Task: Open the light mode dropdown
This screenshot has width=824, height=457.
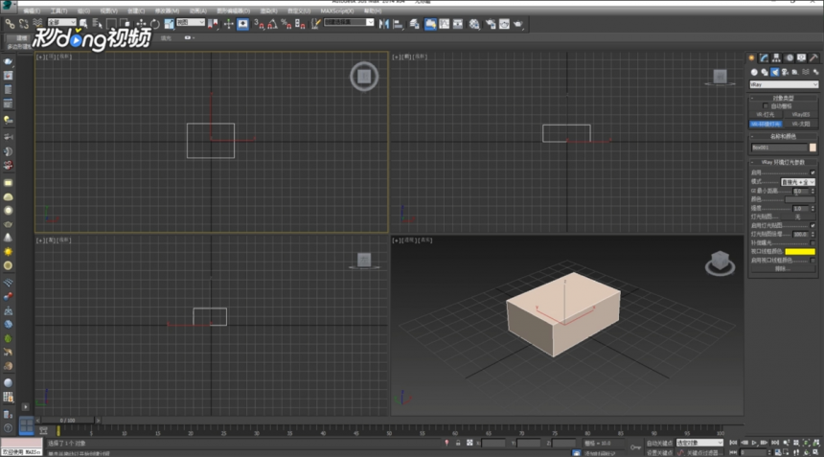Action: [798, 182]
